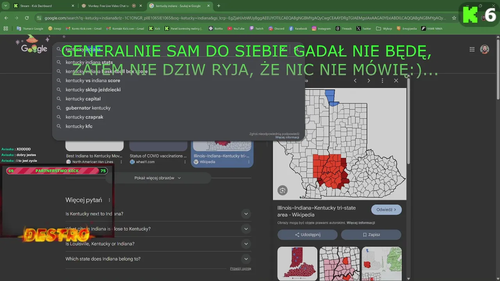Open the Google apps grid menu
The width and height of the screenshot is (500, 281).
point(472,49)
